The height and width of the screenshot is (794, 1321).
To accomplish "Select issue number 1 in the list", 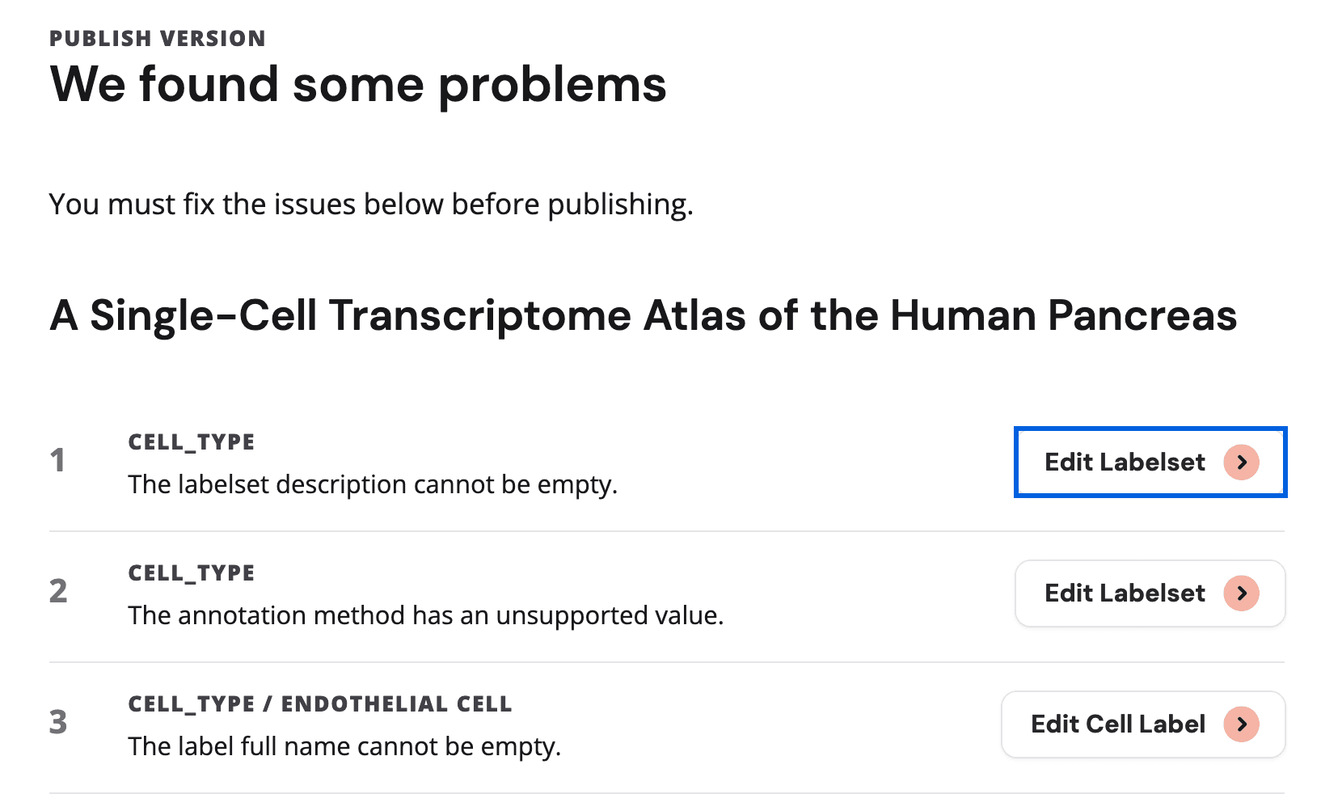I will click(x=58, y=461).
